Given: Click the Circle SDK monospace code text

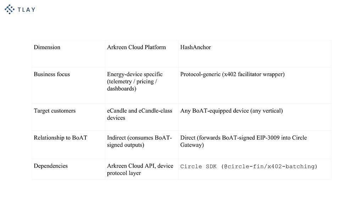Looking at the screenshot, I should [x=248, y=166].
